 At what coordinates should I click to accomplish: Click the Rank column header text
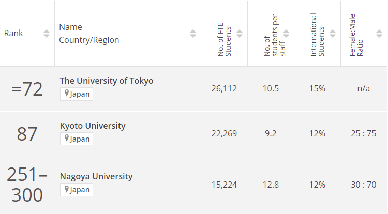[13, 34]
